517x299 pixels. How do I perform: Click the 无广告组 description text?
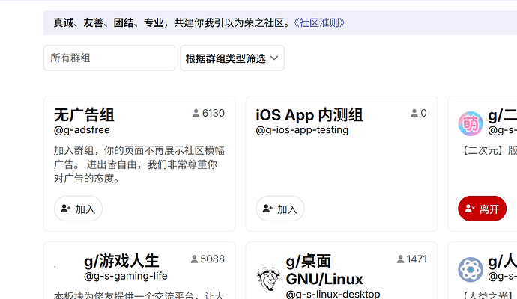tap(139, 164)
